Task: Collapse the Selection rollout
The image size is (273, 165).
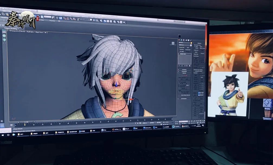Action: [x=184, y=73]
